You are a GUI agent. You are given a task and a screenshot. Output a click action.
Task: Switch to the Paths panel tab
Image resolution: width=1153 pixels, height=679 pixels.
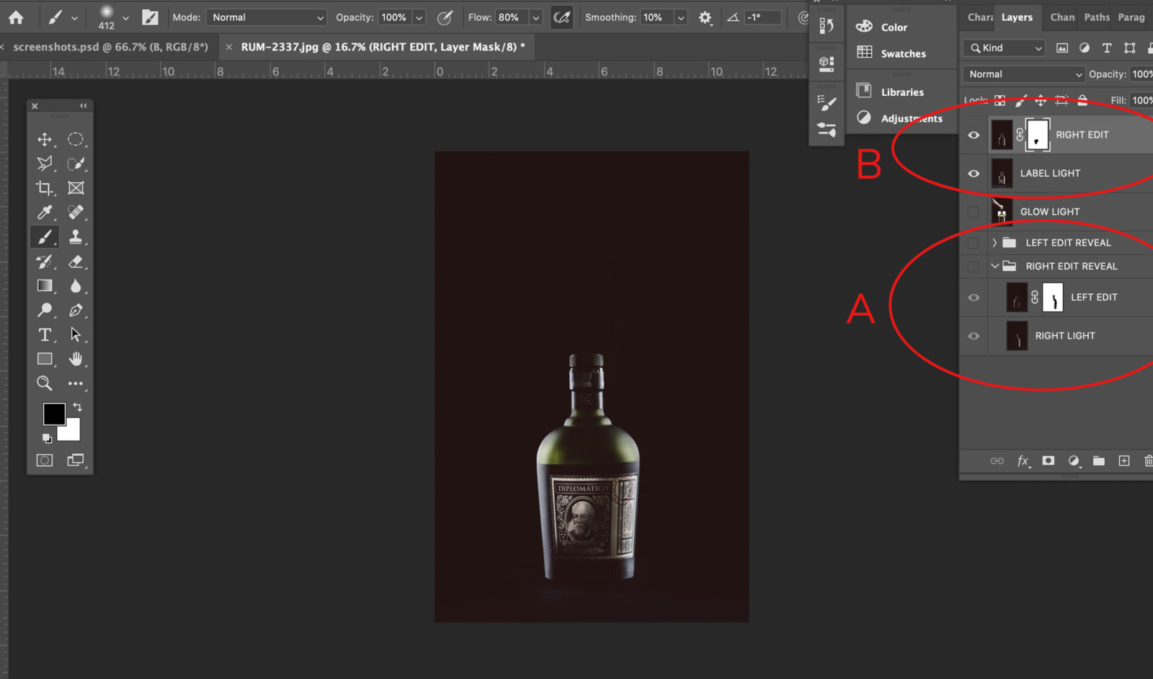tap(1095, 17)
